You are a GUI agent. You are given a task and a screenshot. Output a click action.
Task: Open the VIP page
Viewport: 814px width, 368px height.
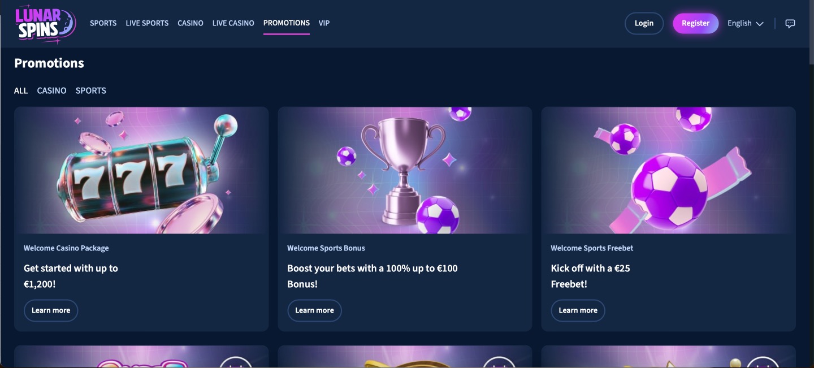click(x=324, y=23)
